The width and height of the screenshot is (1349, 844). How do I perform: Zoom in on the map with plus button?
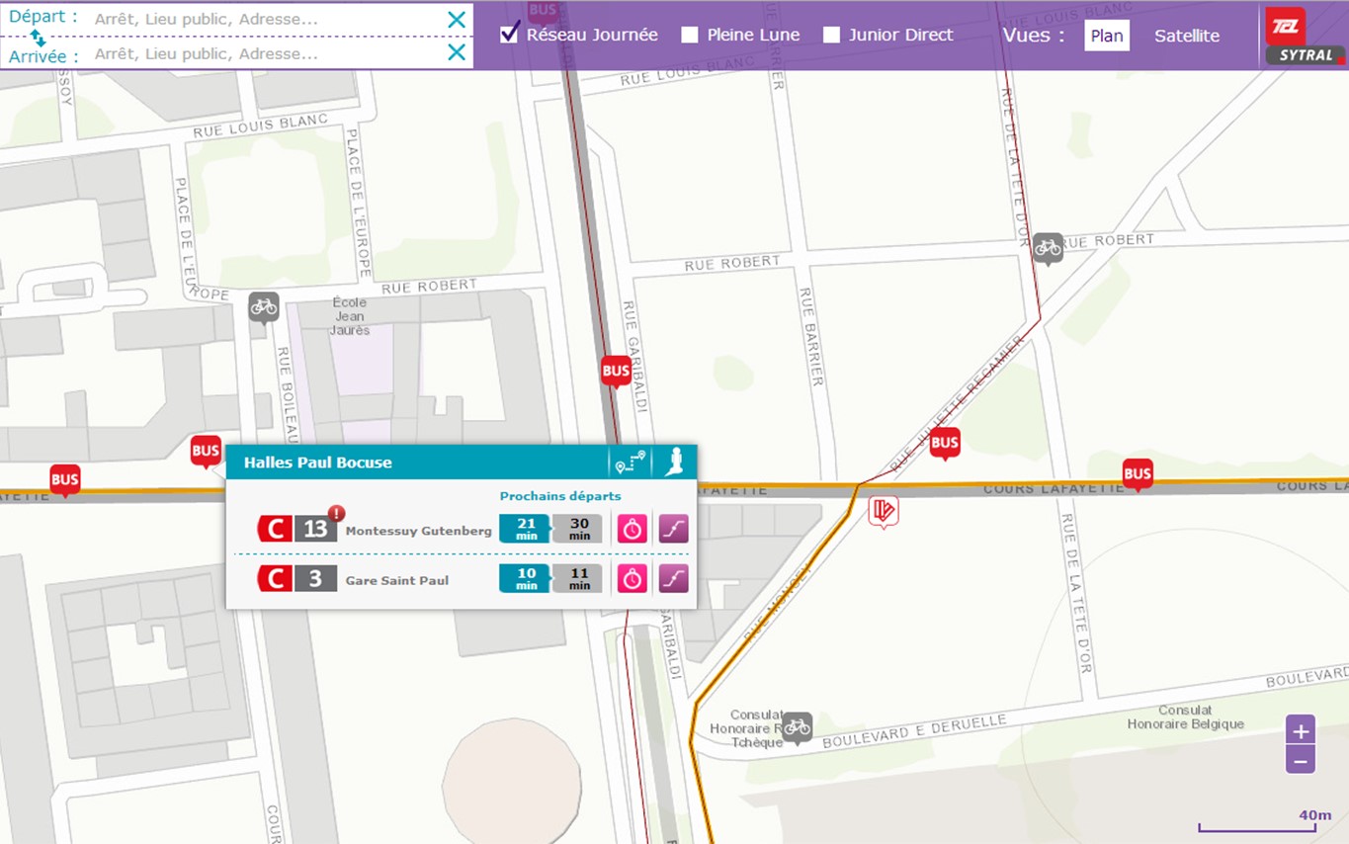click(x=1300, y=731)
